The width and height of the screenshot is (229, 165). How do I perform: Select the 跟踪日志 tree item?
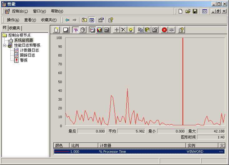click(x=27, y=55)
